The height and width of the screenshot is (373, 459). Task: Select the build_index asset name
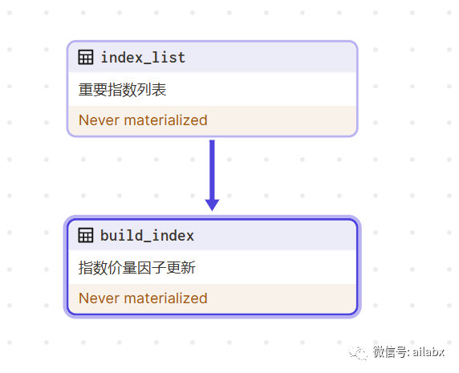tap(147, 236)
